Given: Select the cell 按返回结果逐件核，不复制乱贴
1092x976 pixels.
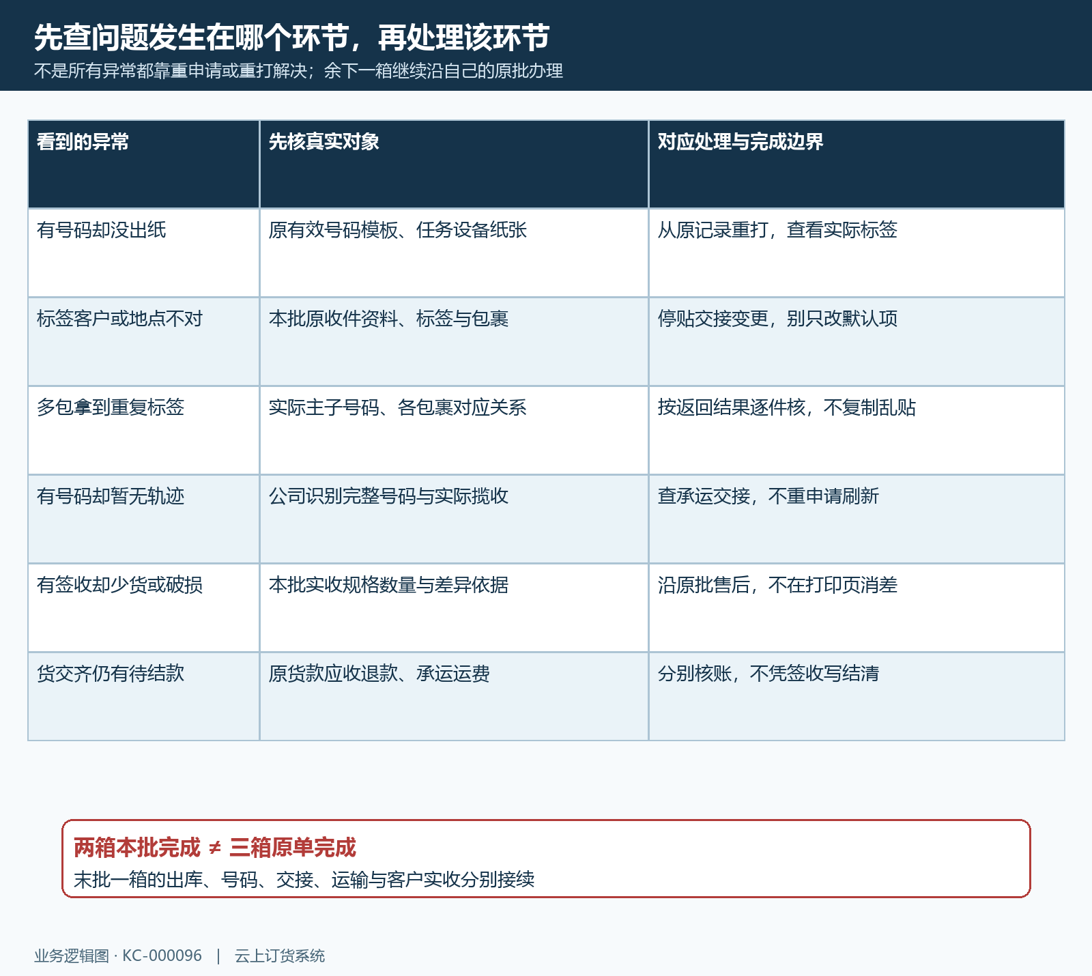Looking at the screenshot, I should 857,430.
